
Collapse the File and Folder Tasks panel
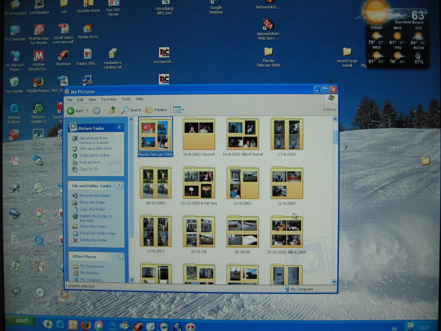[x=119, y=186]
